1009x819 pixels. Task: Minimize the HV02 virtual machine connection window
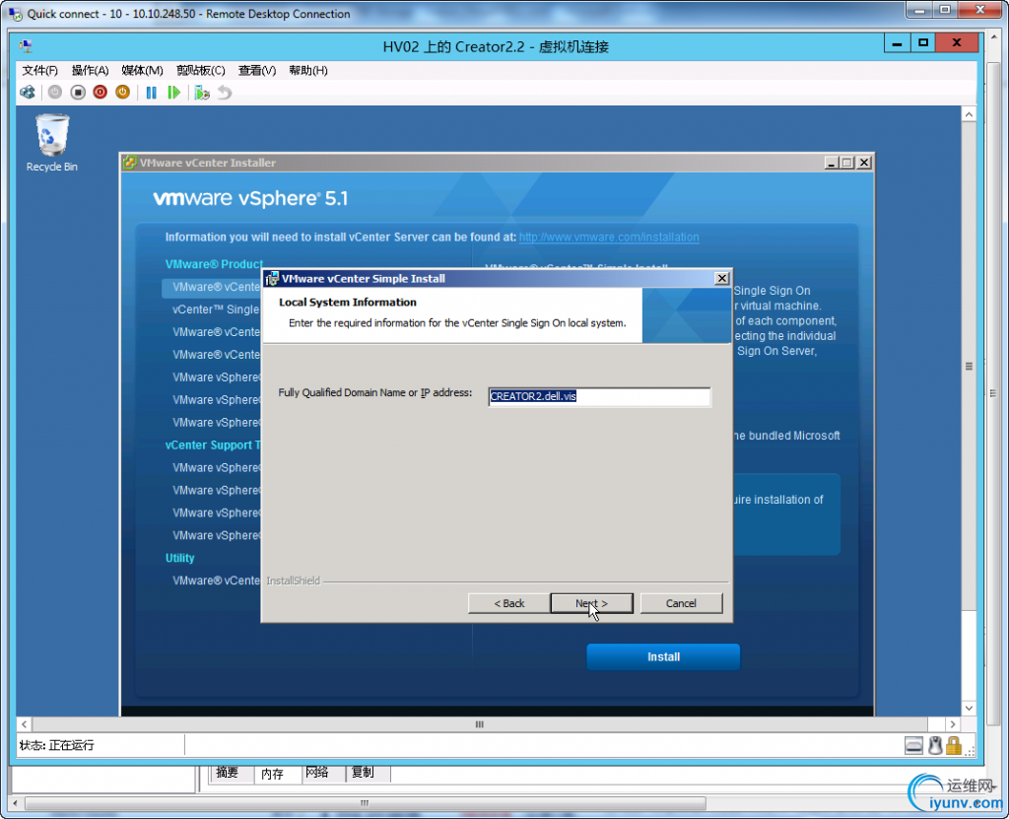[x=897, y=43]
